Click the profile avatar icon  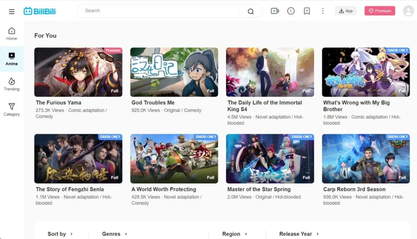408,11
